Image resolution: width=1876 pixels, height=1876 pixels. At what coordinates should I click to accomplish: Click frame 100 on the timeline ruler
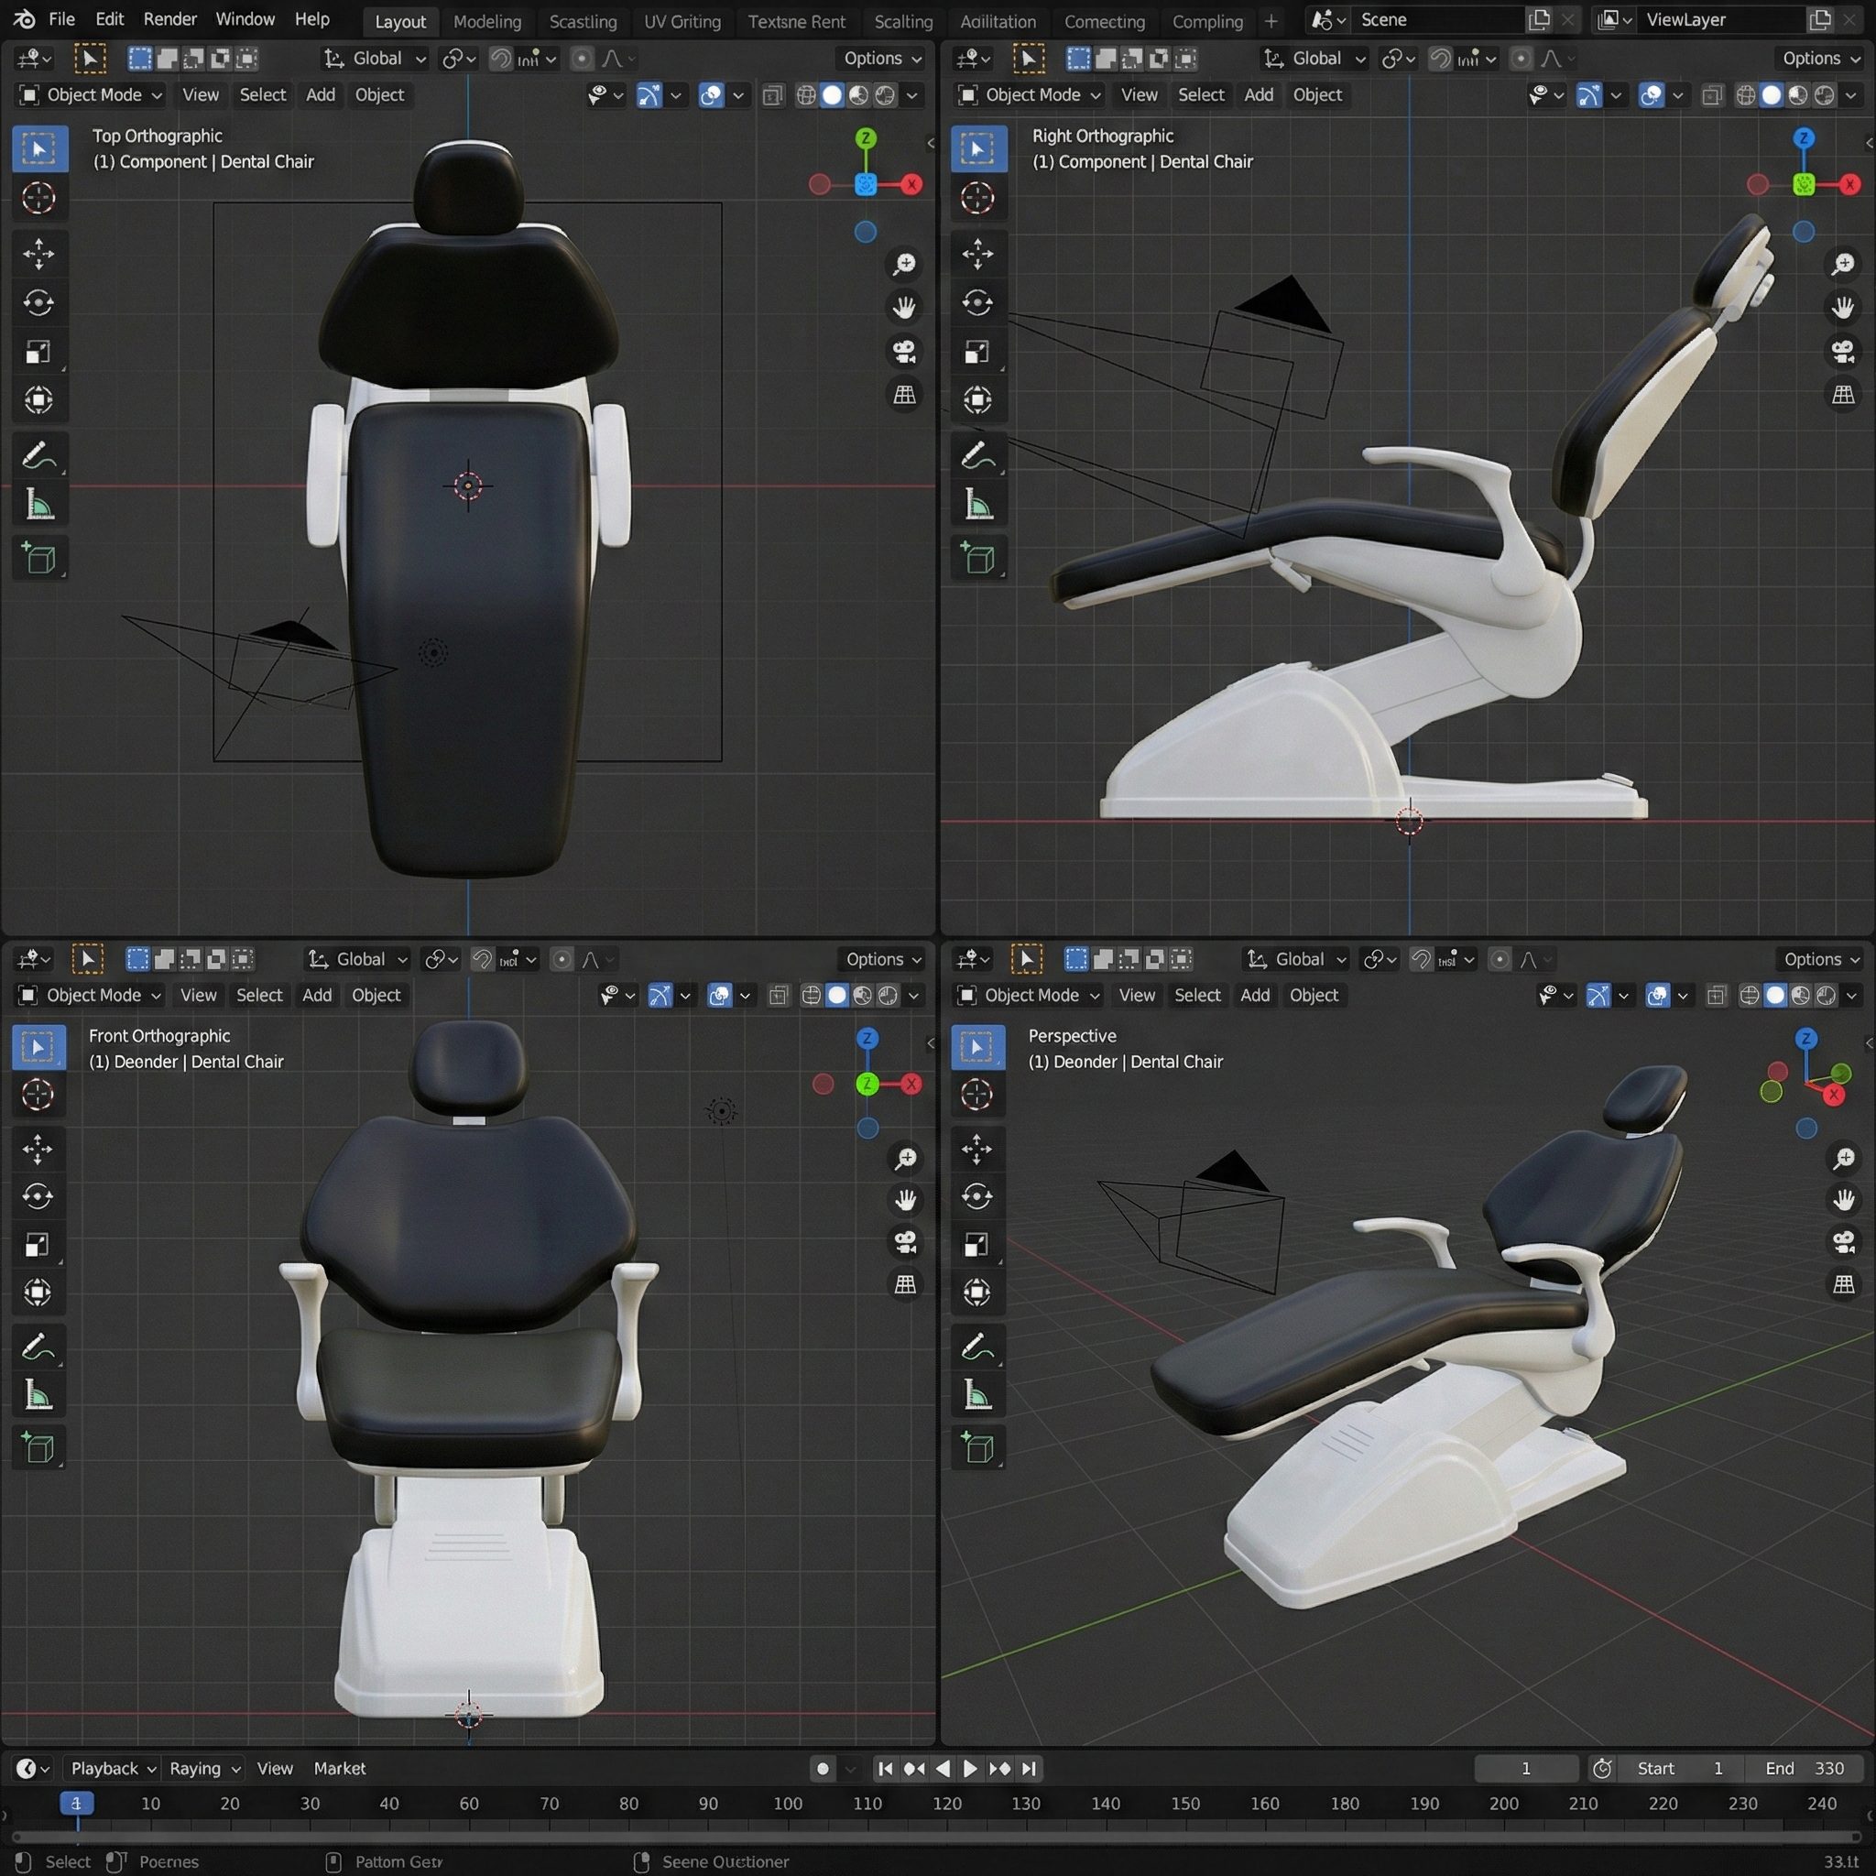[788, 1803]
